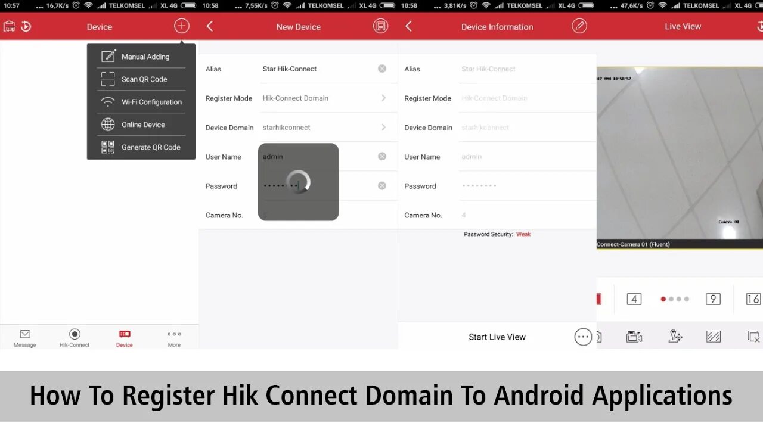Open the three-dots more options circle
Screen dimensions: 763x429
[583, 337]
